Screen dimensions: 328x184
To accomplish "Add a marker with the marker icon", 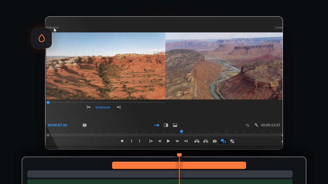I will [122, 141].
